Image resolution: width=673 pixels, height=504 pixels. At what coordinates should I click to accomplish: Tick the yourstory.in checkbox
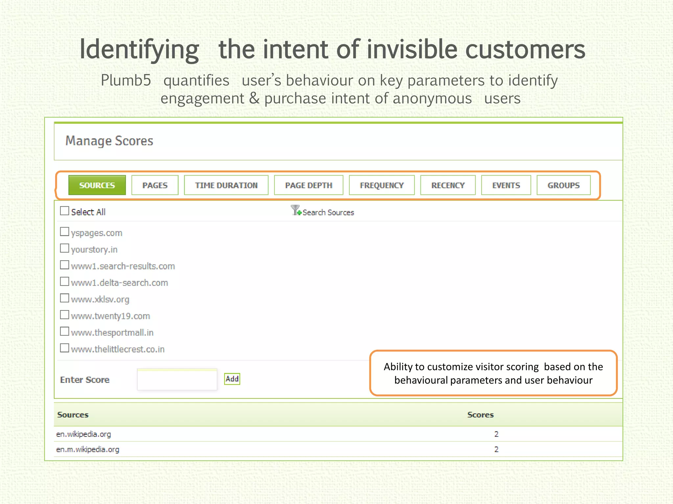tap(65, 248)
